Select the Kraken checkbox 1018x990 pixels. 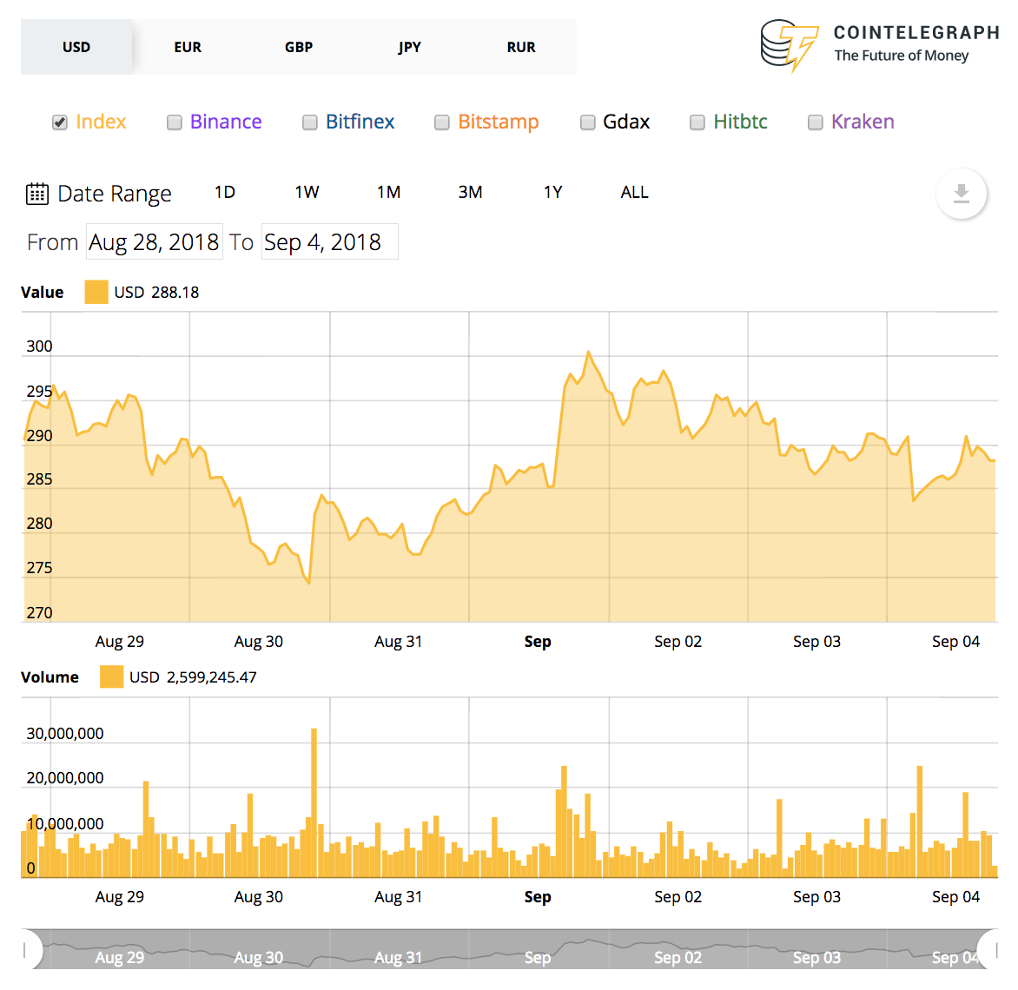coord(815,122)
